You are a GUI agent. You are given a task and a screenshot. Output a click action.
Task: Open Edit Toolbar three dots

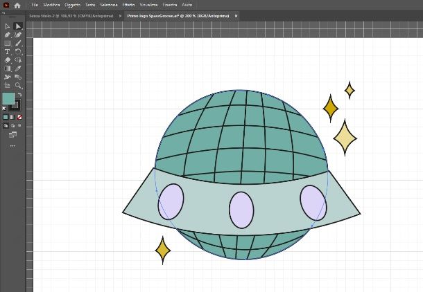click(x=12, y=146)
